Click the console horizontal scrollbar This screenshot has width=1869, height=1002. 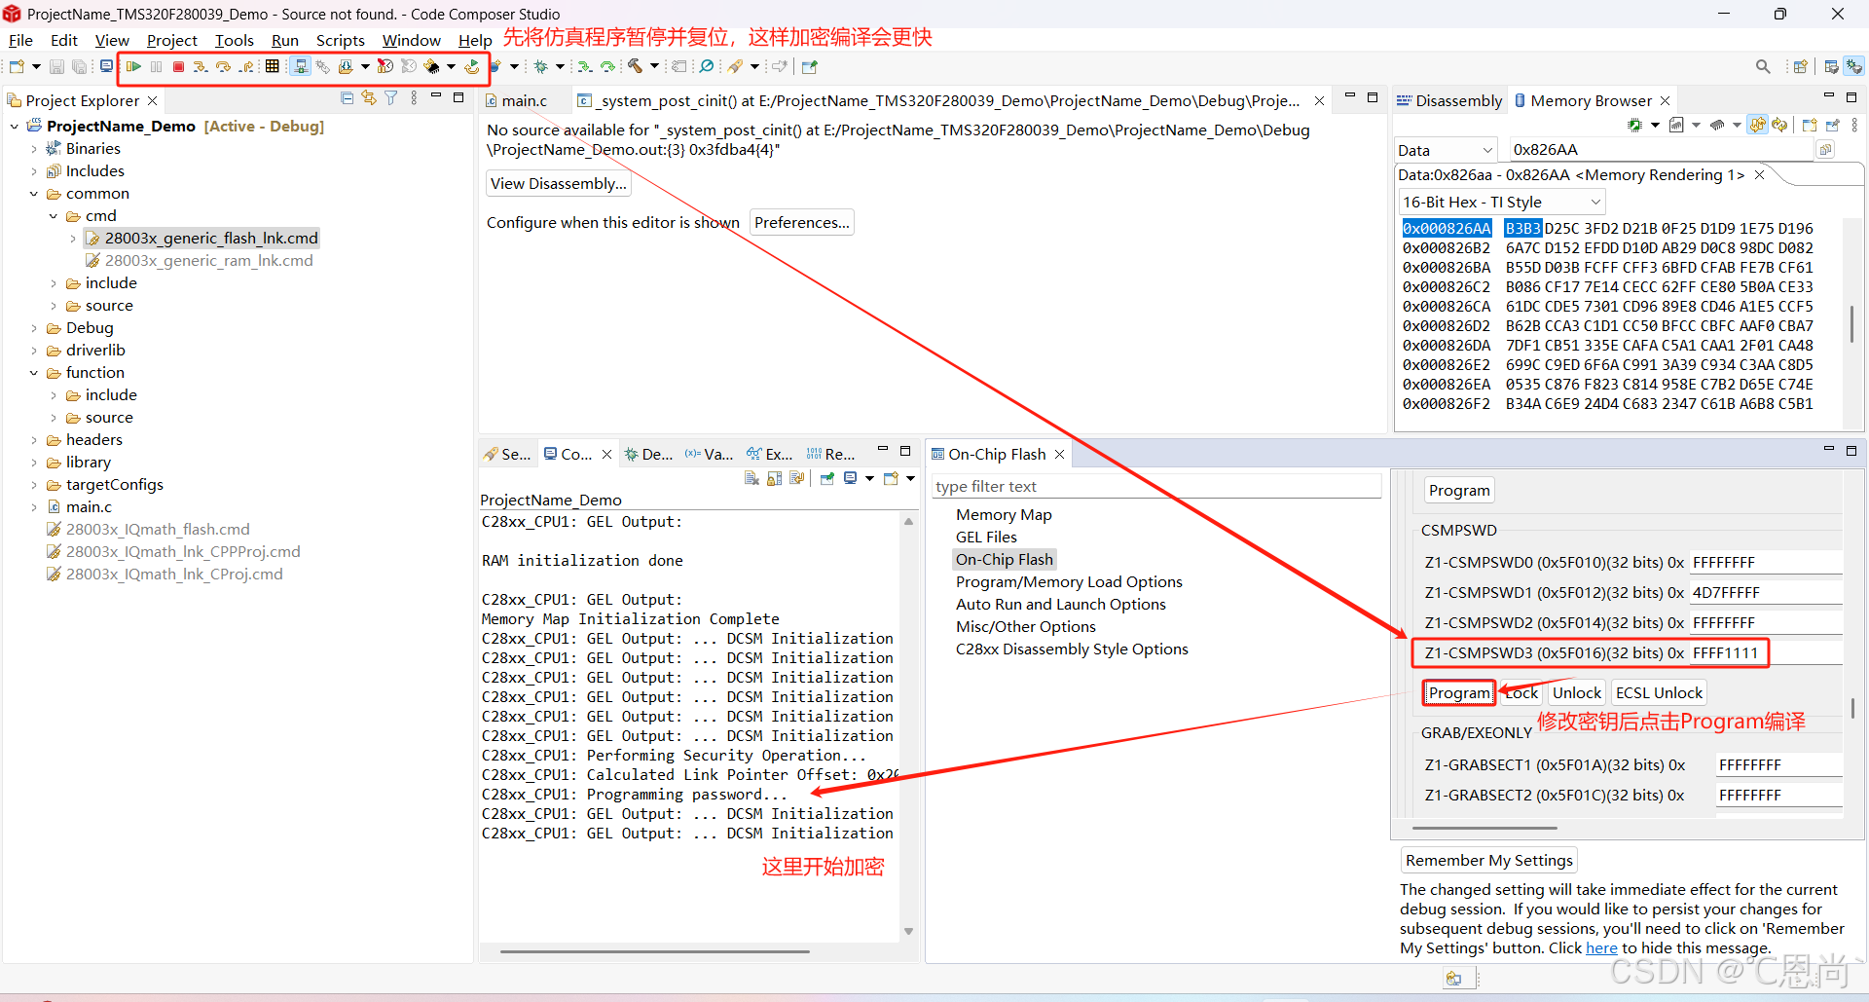[654, 951]
